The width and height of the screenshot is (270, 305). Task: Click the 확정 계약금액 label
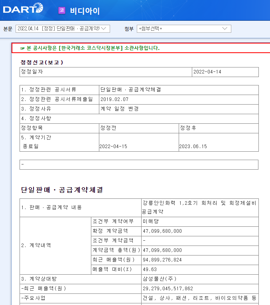click(110, 231)
